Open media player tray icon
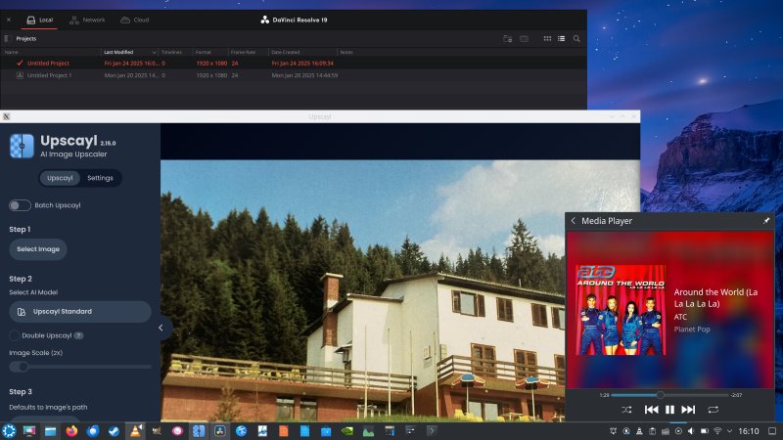Viewport: 783px width, 440px height. pyautogui.click(x=678, y=431)
